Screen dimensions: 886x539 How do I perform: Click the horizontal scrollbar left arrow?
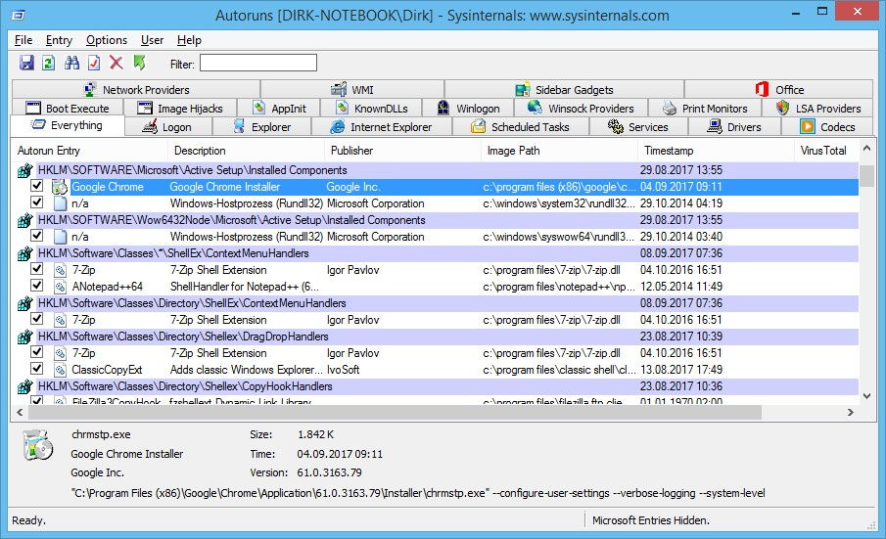pos(20,413)
